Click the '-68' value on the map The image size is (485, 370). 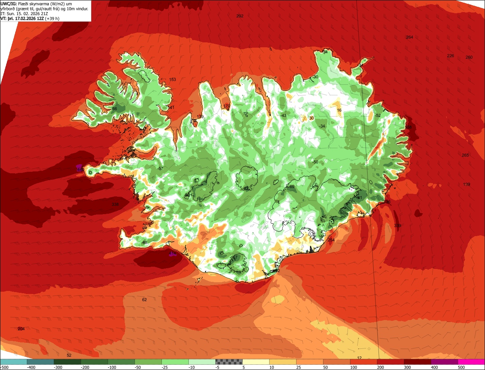pos(144,243)
